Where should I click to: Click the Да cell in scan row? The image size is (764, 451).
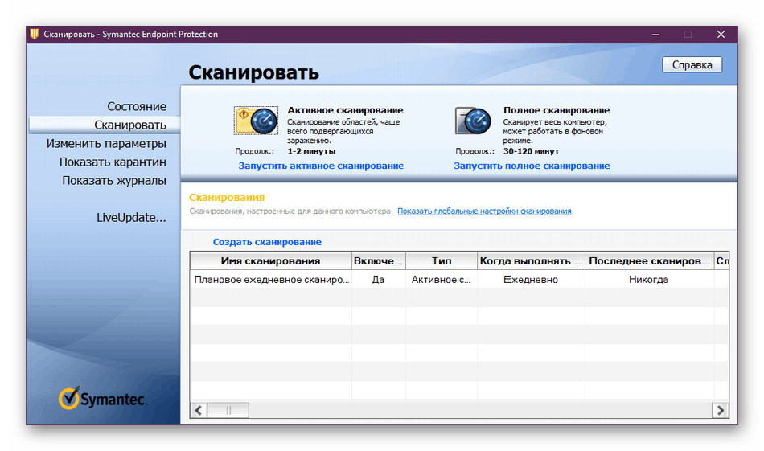point(379,280)
